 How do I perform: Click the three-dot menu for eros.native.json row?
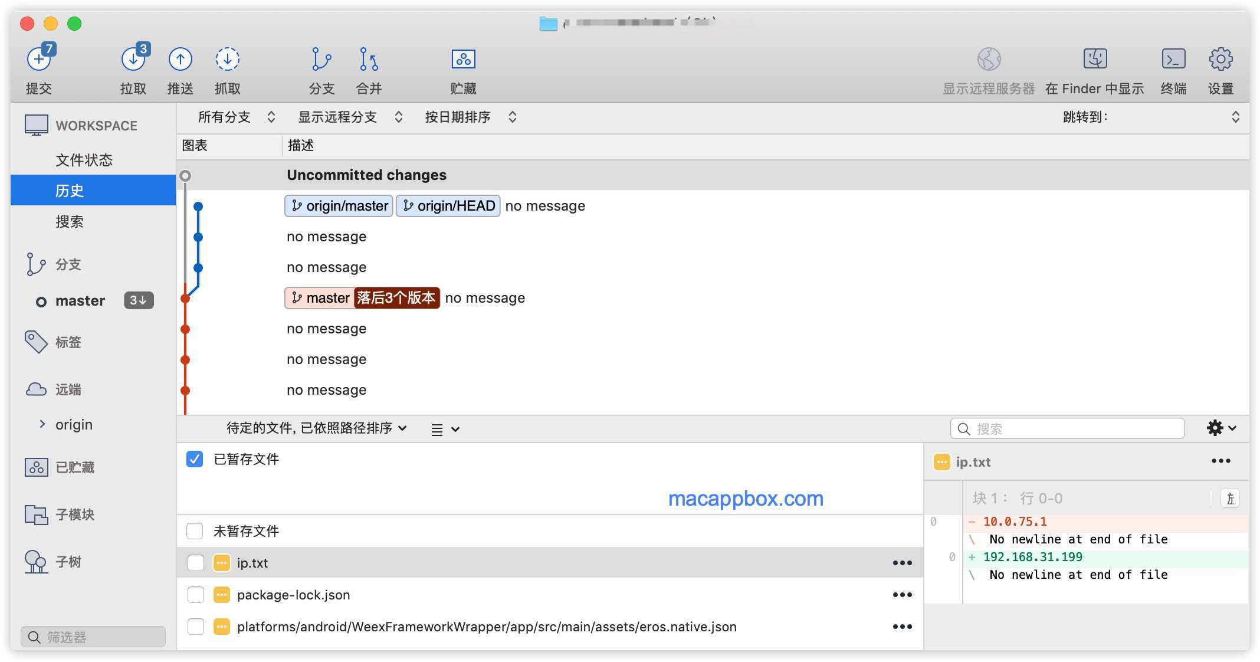[x=902, y=627]
